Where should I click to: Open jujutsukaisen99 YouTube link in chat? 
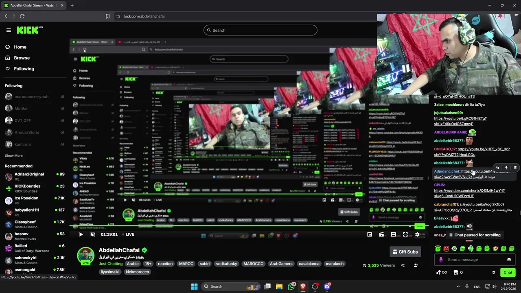coord(460,121)
